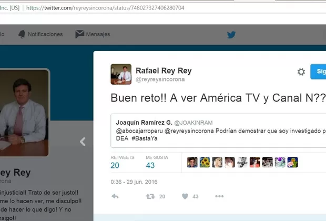Click the Twitter bird logo
The image size is (326, 221).
[x=231, y=35]
